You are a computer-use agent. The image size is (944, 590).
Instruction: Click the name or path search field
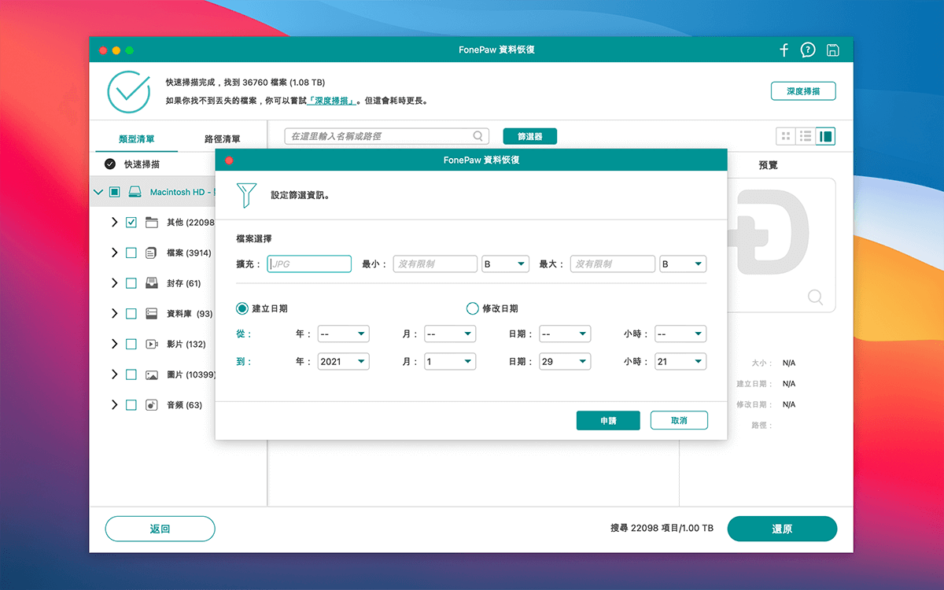pos(386,136)
